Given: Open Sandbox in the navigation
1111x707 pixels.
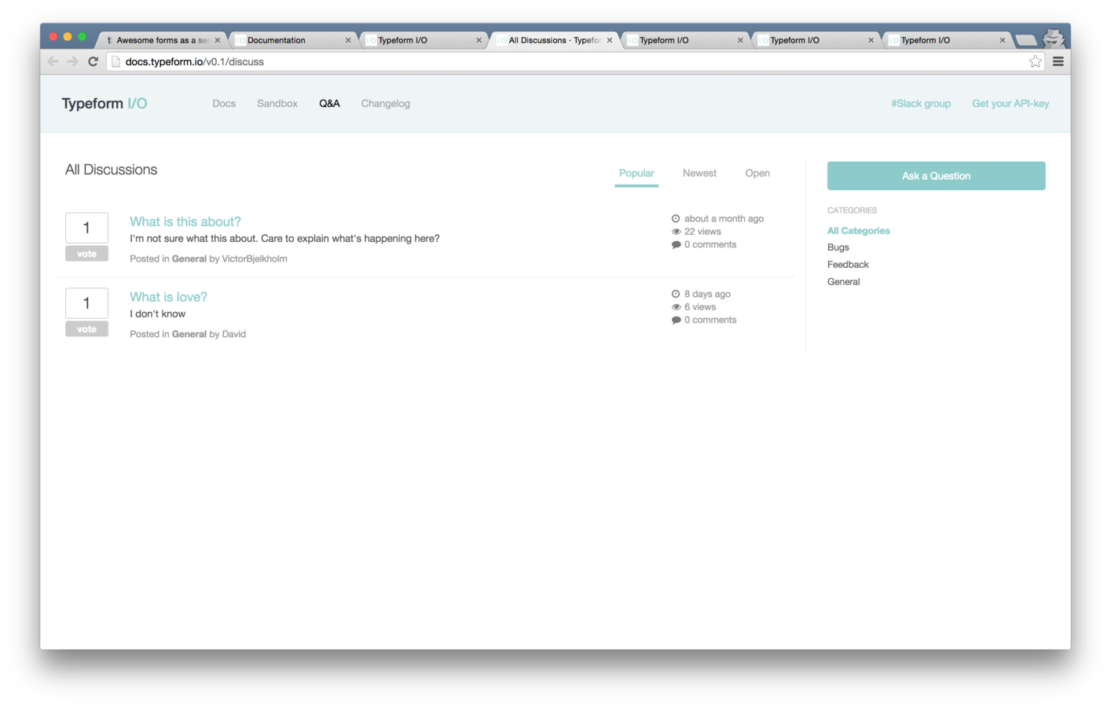Looking at the screenshot, I should pos(277,104).
